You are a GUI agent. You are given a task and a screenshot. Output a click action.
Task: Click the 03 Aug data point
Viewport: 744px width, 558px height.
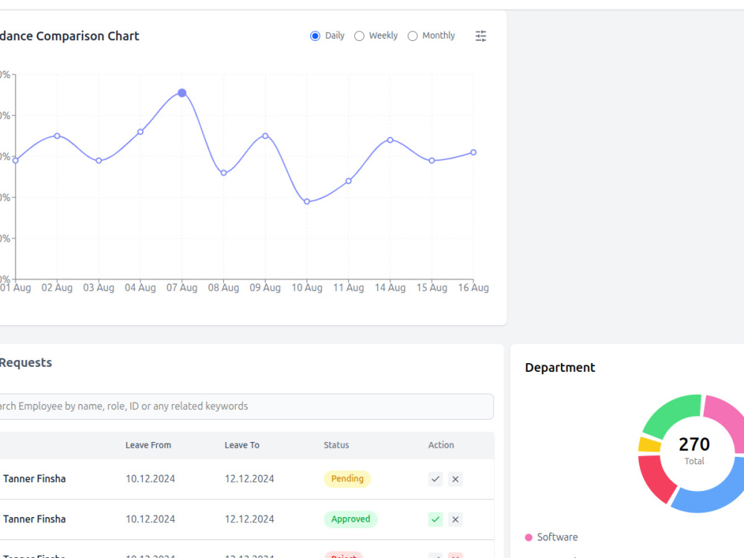(99, 161)
